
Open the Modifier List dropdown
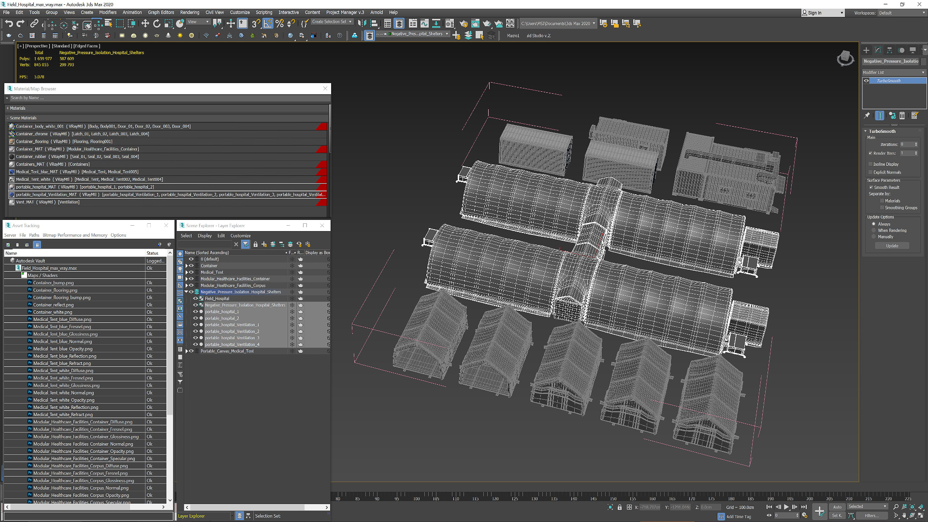894,72
